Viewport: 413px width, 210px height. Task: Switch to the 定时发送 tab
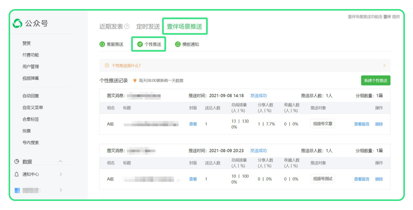148,26
